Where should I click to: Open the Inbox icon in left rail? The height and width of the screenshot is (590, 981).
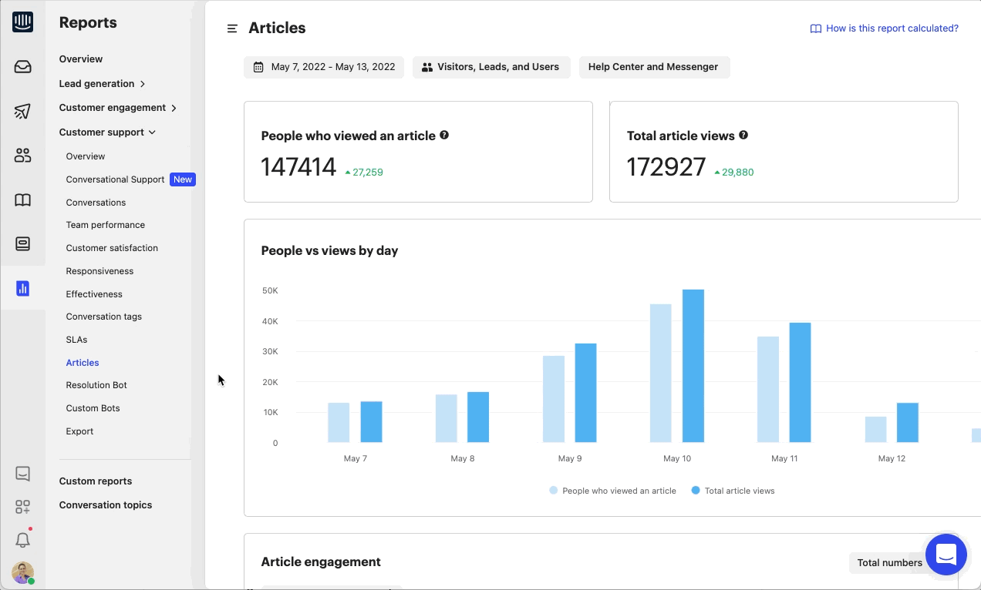(x=22, y=67)
